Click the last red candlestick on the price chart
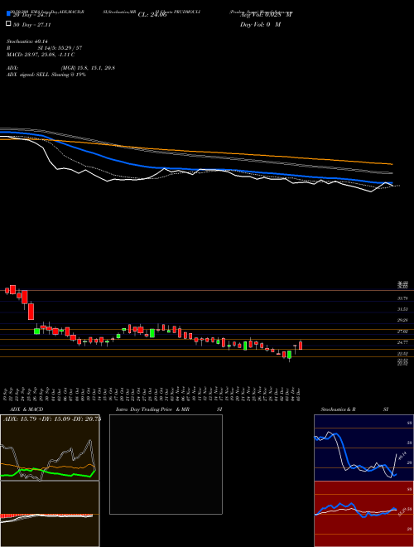Screen dimensions: 414x547 (301, 345)
